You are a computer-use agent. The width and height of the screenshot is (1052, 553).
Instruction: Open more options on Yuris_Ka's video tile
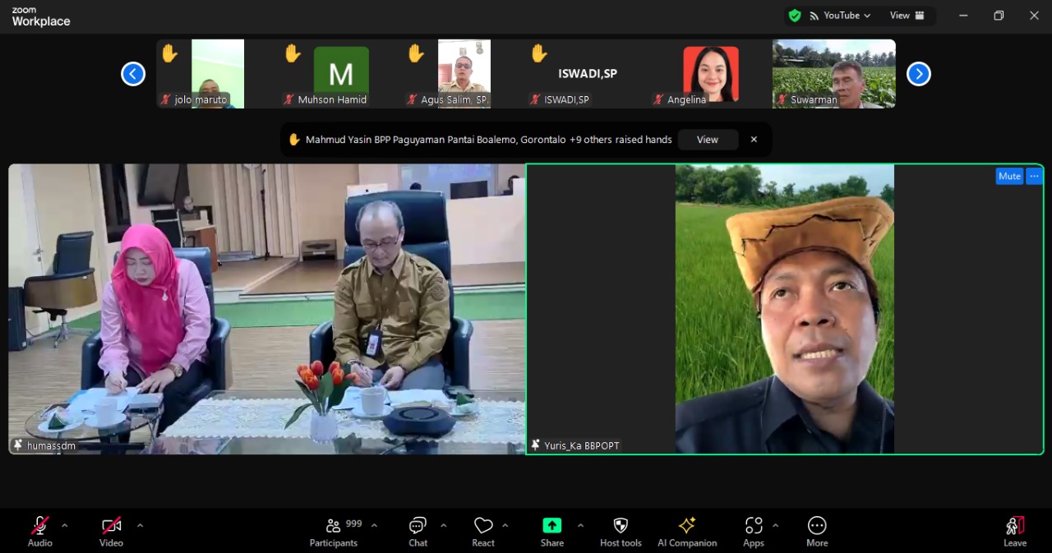(1034, 176)
